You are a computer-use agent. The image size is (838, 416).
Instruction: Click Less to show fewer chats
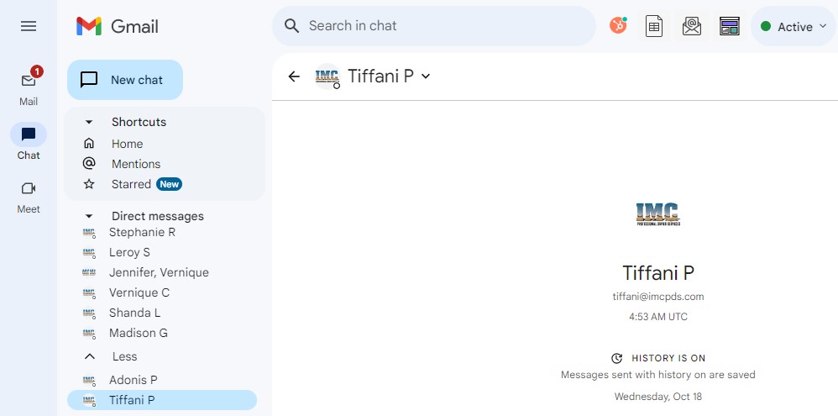tap(124, 356)
